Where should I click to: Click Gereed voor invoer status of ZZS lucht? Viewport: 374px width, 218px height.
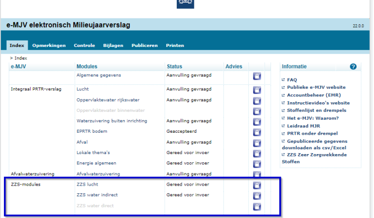[x=187, y=185]
